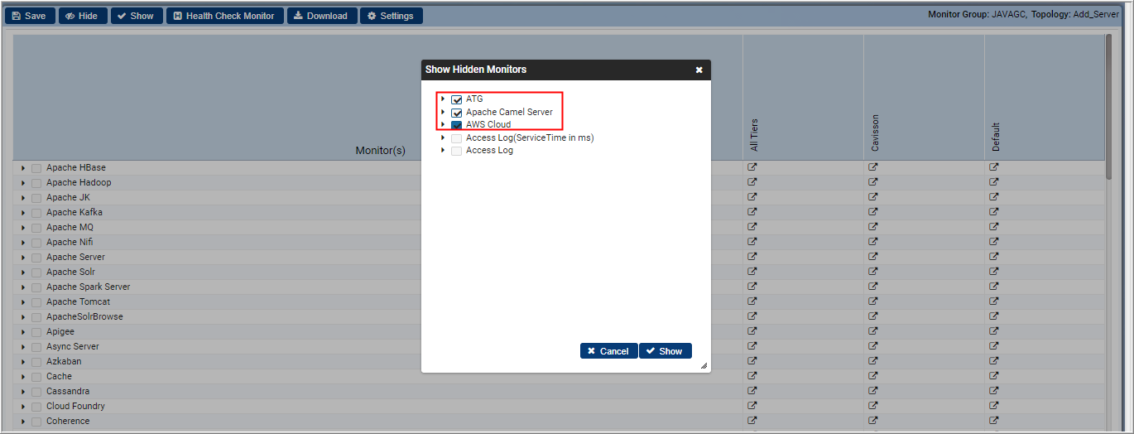Select the Async Server monitor name
The width and height of the screenshot is (1134, 434).
(x=73, y=346)
